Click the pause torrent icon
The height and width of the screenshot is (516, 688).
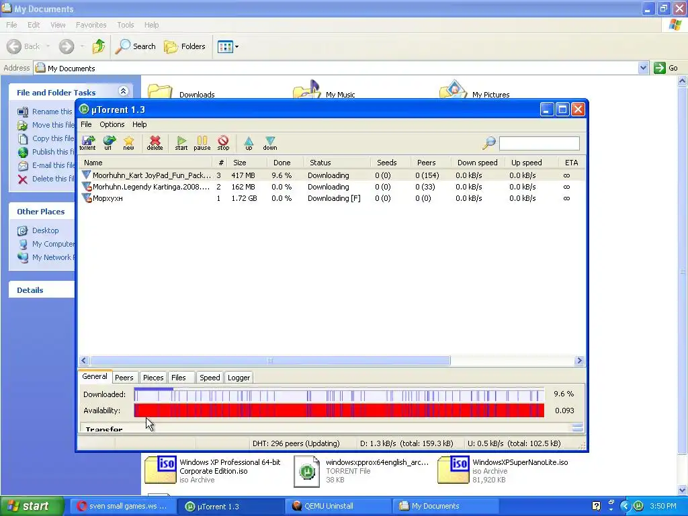[x=202, y=142]
